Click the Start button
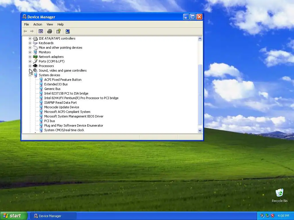Viewport: 294px width, 220px height. 13,216
